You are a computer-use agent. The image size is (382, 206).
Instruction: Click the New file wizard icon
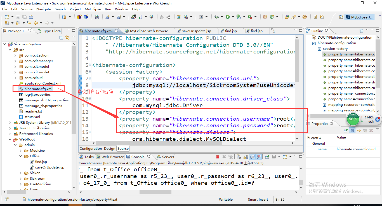(7, 17)
